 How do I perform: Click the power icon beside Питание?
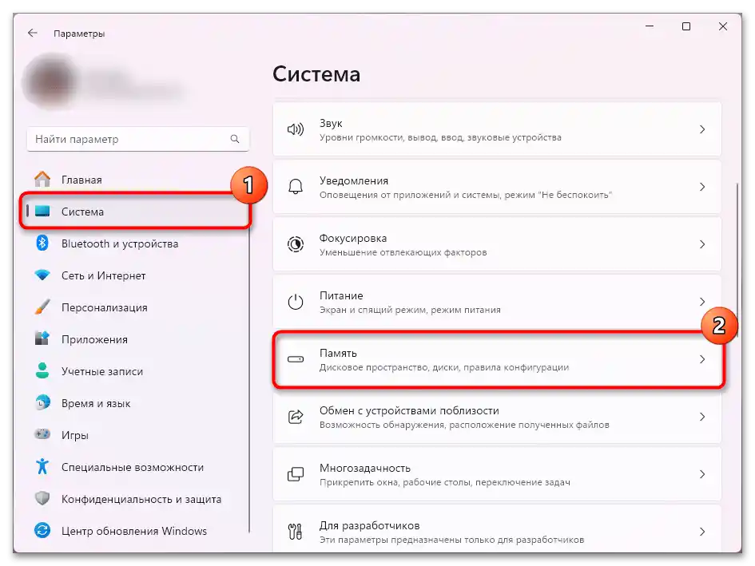pos(296,301)
